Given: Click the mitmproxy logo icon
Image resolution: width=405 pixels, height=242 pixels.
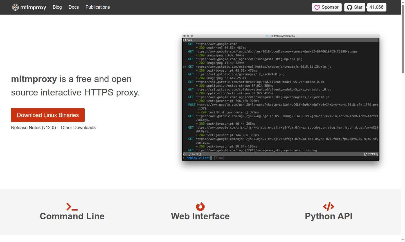Looking at the screenshot, I should [x=15, y=7].
